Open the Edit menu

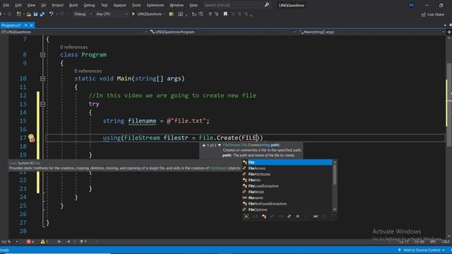18,5
